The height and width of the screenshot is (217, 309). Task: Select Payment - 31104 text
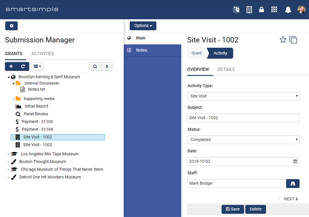point(37,129)
